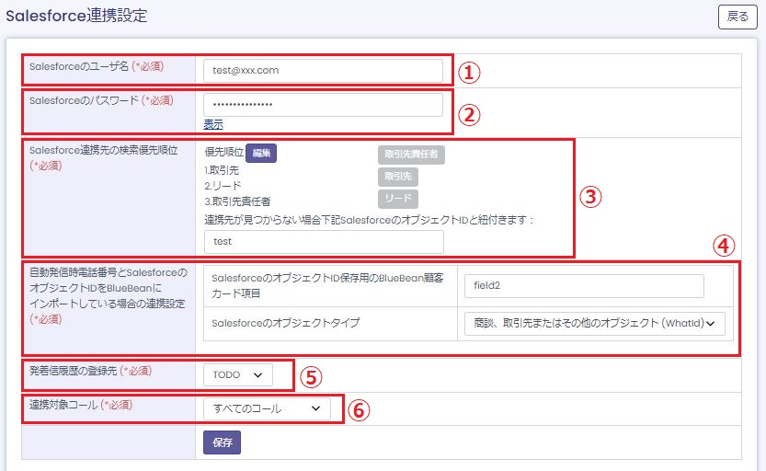The width and height of the screenshot is (766, 471).
Task: Click the 戻る back button
Action: (x=737, y=17)
